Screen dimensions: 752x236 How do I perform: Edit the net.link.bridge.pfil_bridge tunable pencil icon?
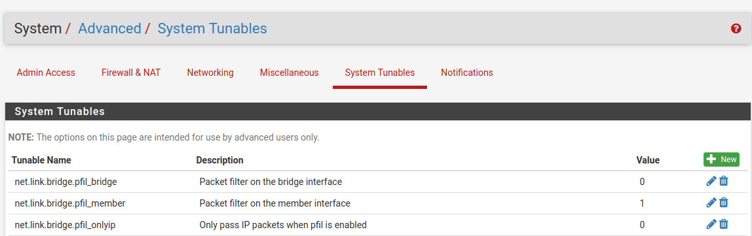(x=711, y=182)
